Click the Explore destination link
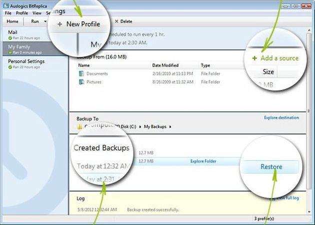This screenshot has height=225, width=315. click(x=281, y=118)
